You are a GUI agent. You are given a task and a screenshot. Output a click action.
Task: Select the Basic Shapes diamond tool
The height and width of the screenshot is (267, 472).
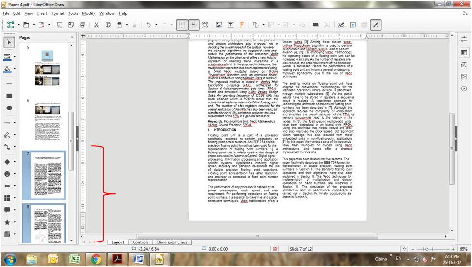tap(8, 162)
